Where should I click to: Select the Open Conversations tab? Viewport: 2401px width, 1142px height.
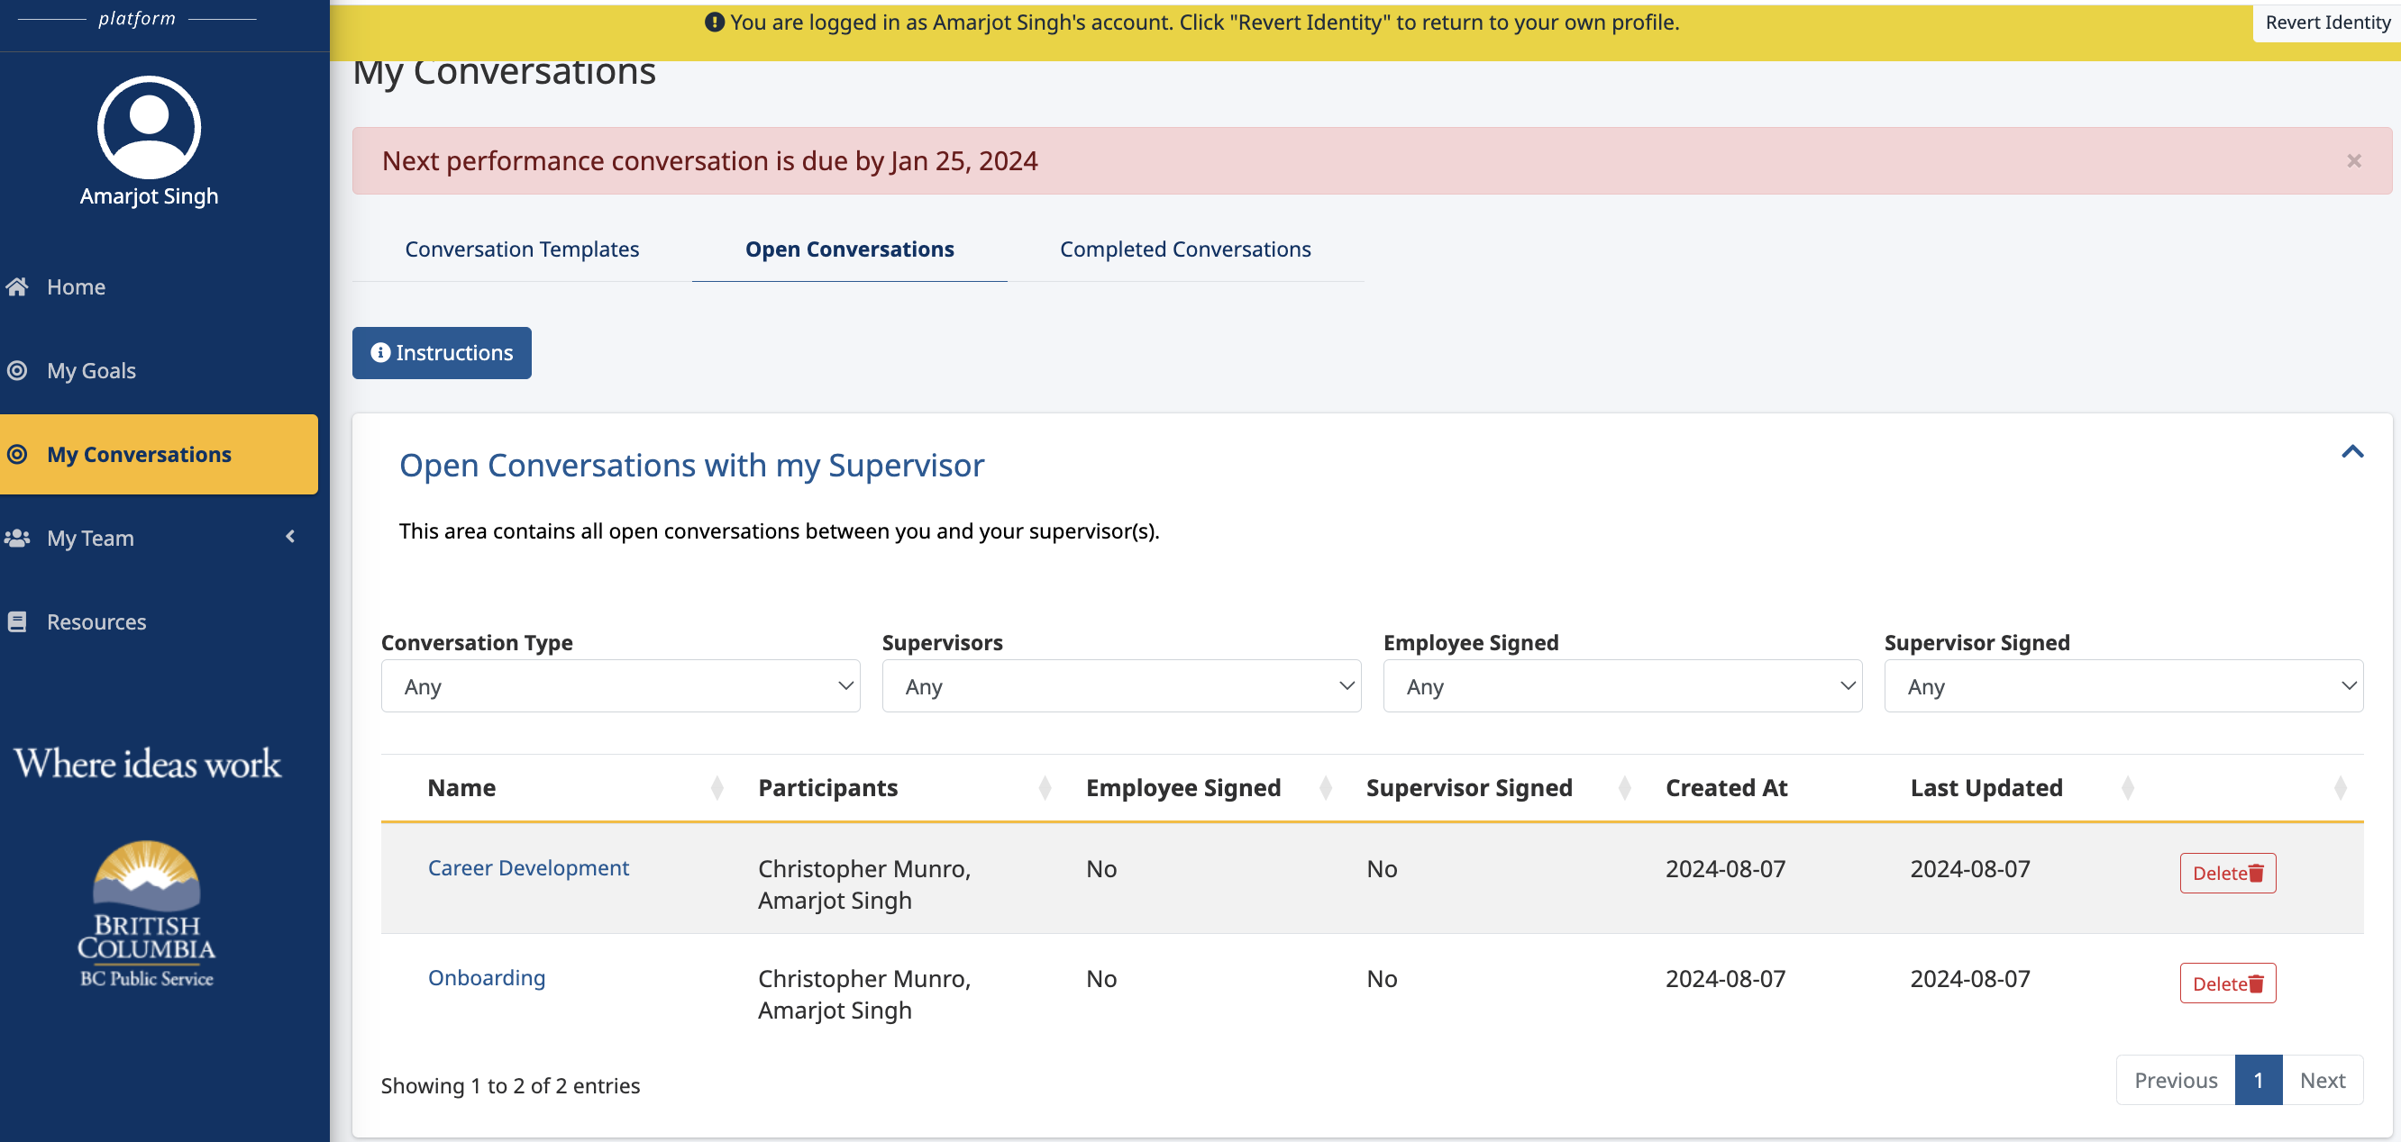pos(849,249)
